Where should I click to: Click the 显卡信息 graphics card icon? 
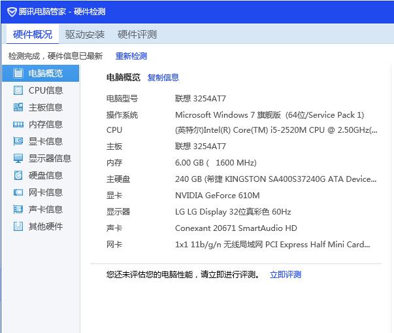(x=18, y=141)
